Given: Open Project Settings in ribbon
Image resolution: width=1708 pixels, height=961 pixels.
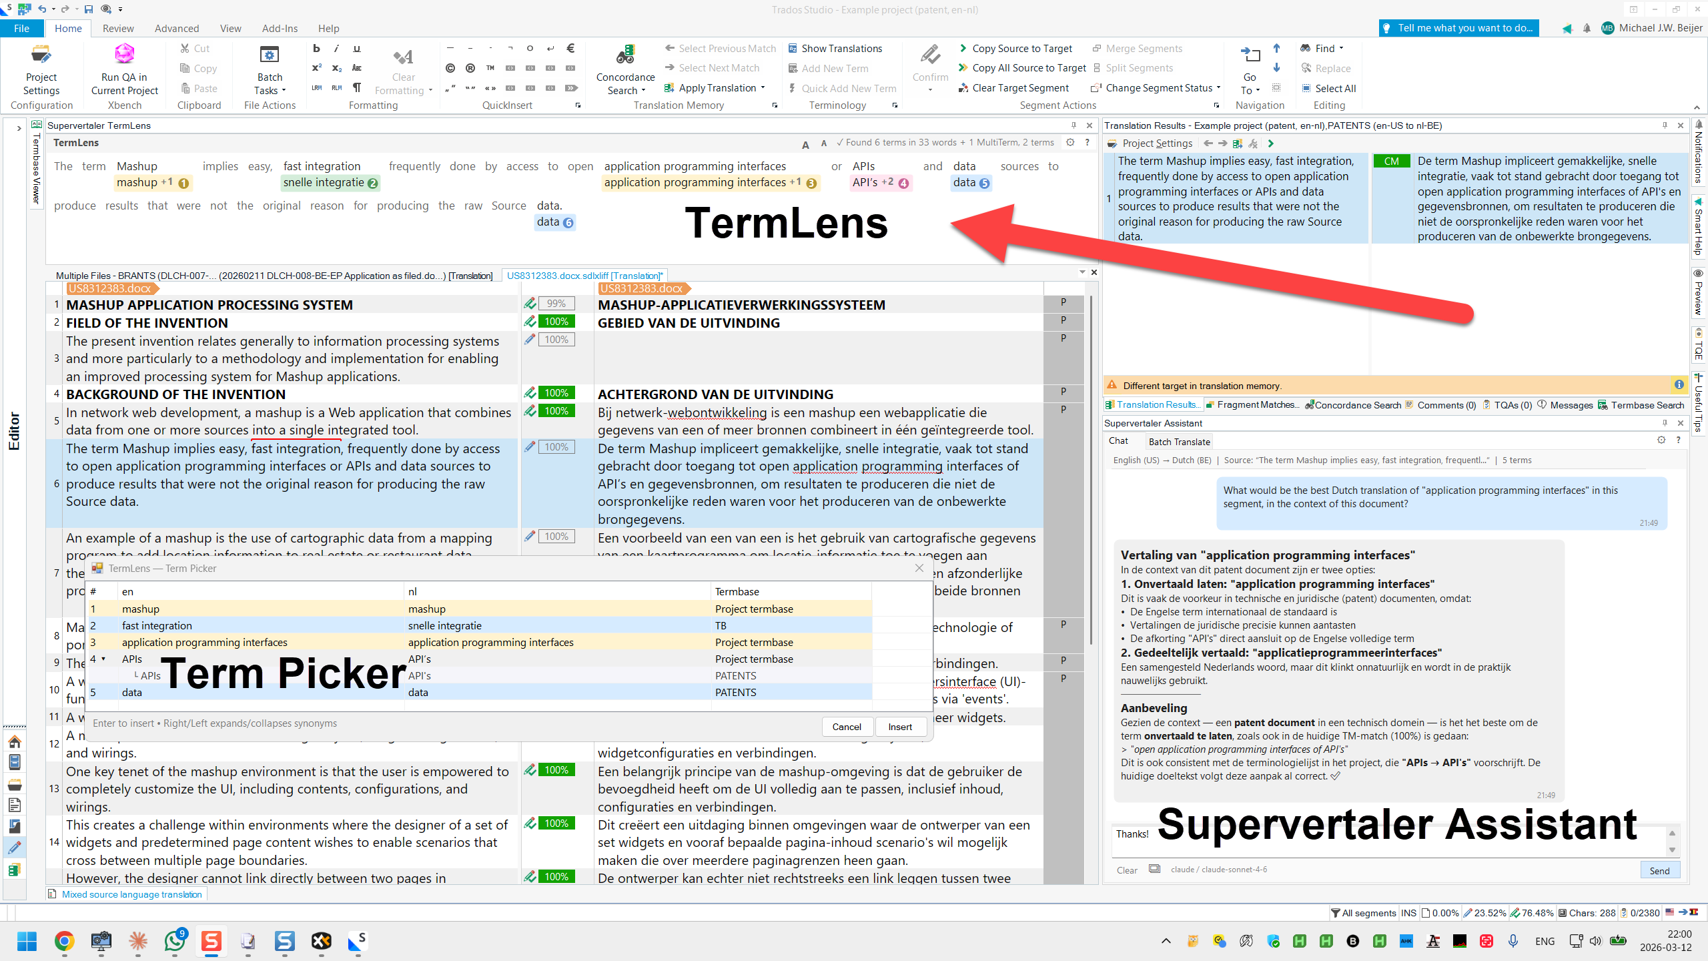Looking at the screenshot, I should click(41, 56).
